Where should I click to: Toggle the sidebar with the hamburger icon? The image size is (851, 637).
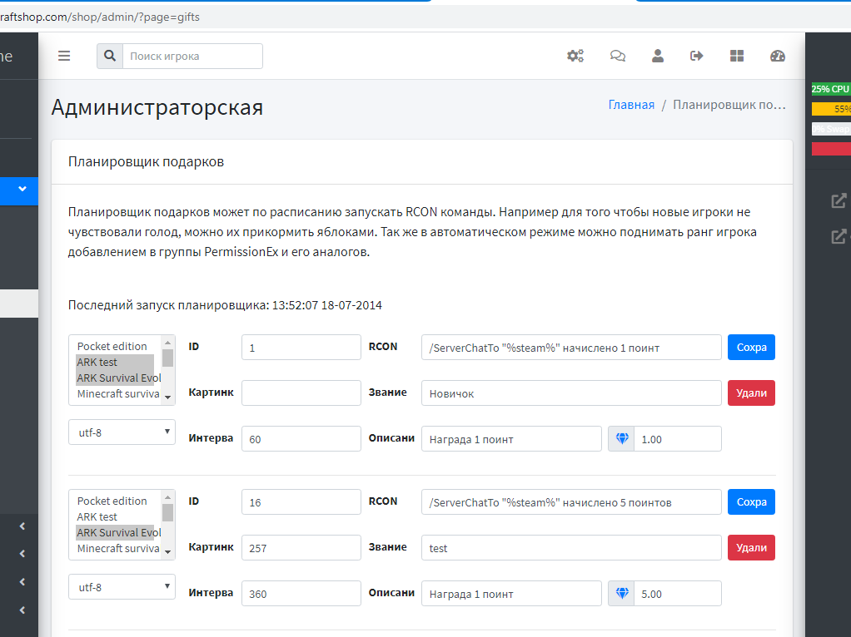[x=64, y=56]
